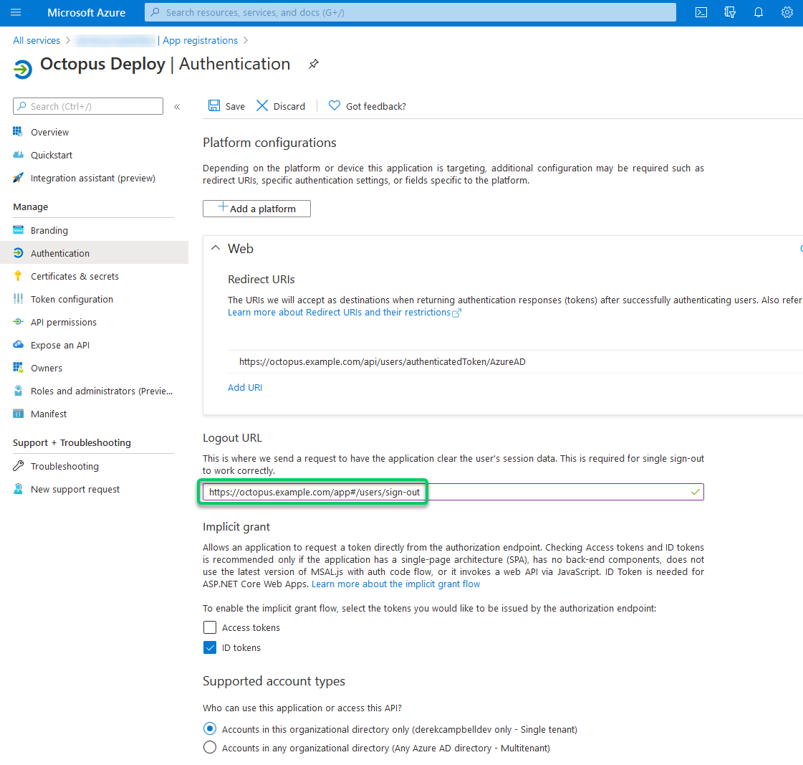Image resolution: width=803 pixels, height=765 pixels.
Task: Click the Add a platform button
Action: [256, 209]
